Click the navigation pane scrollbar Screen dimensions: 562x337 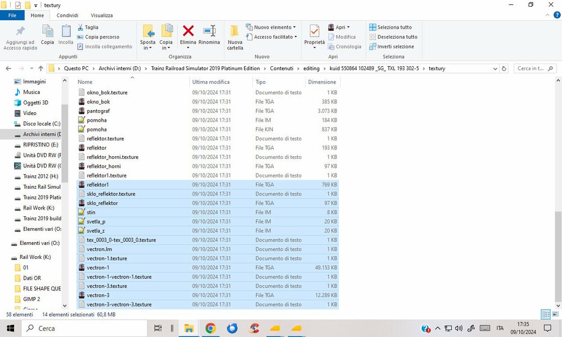click(65, 143)
